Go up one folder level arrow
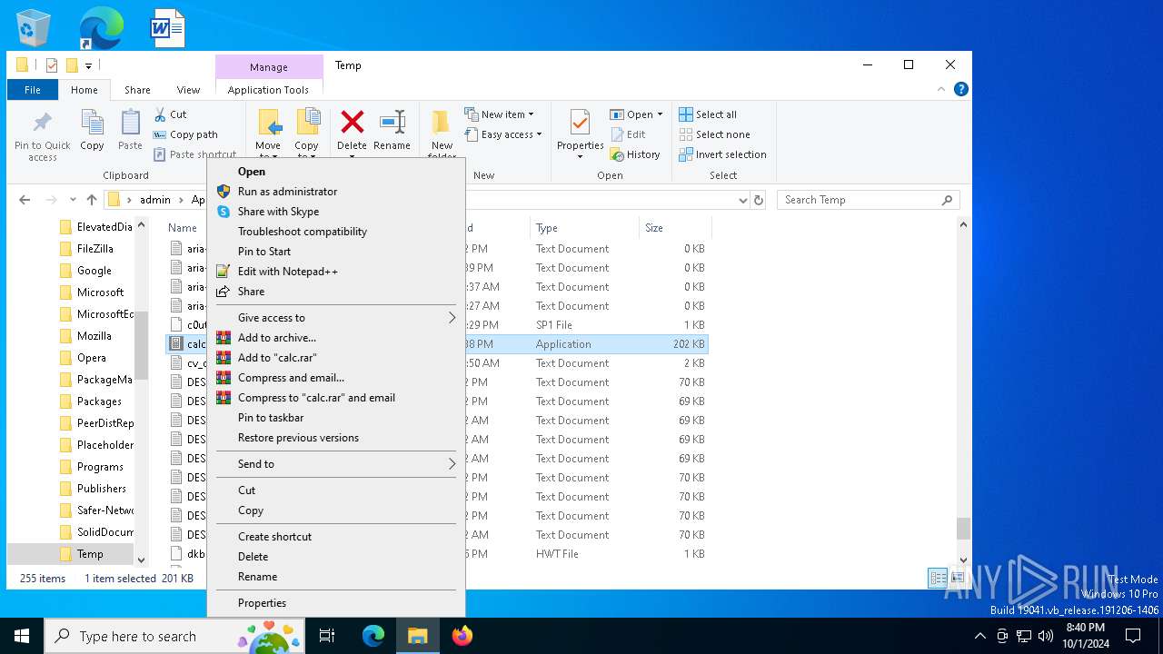 tap(91, 200)
